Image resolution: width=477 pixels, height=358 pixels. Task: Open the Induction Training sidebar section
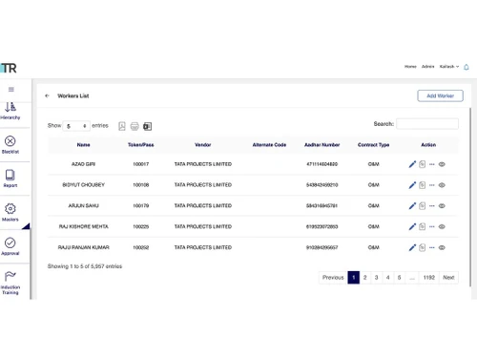coord(10,283)
